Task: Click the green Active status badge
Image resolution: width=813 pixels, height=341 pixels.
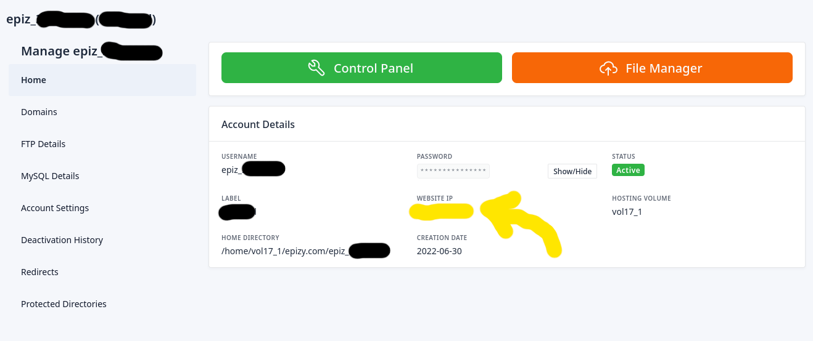Action: coord(628,170)
